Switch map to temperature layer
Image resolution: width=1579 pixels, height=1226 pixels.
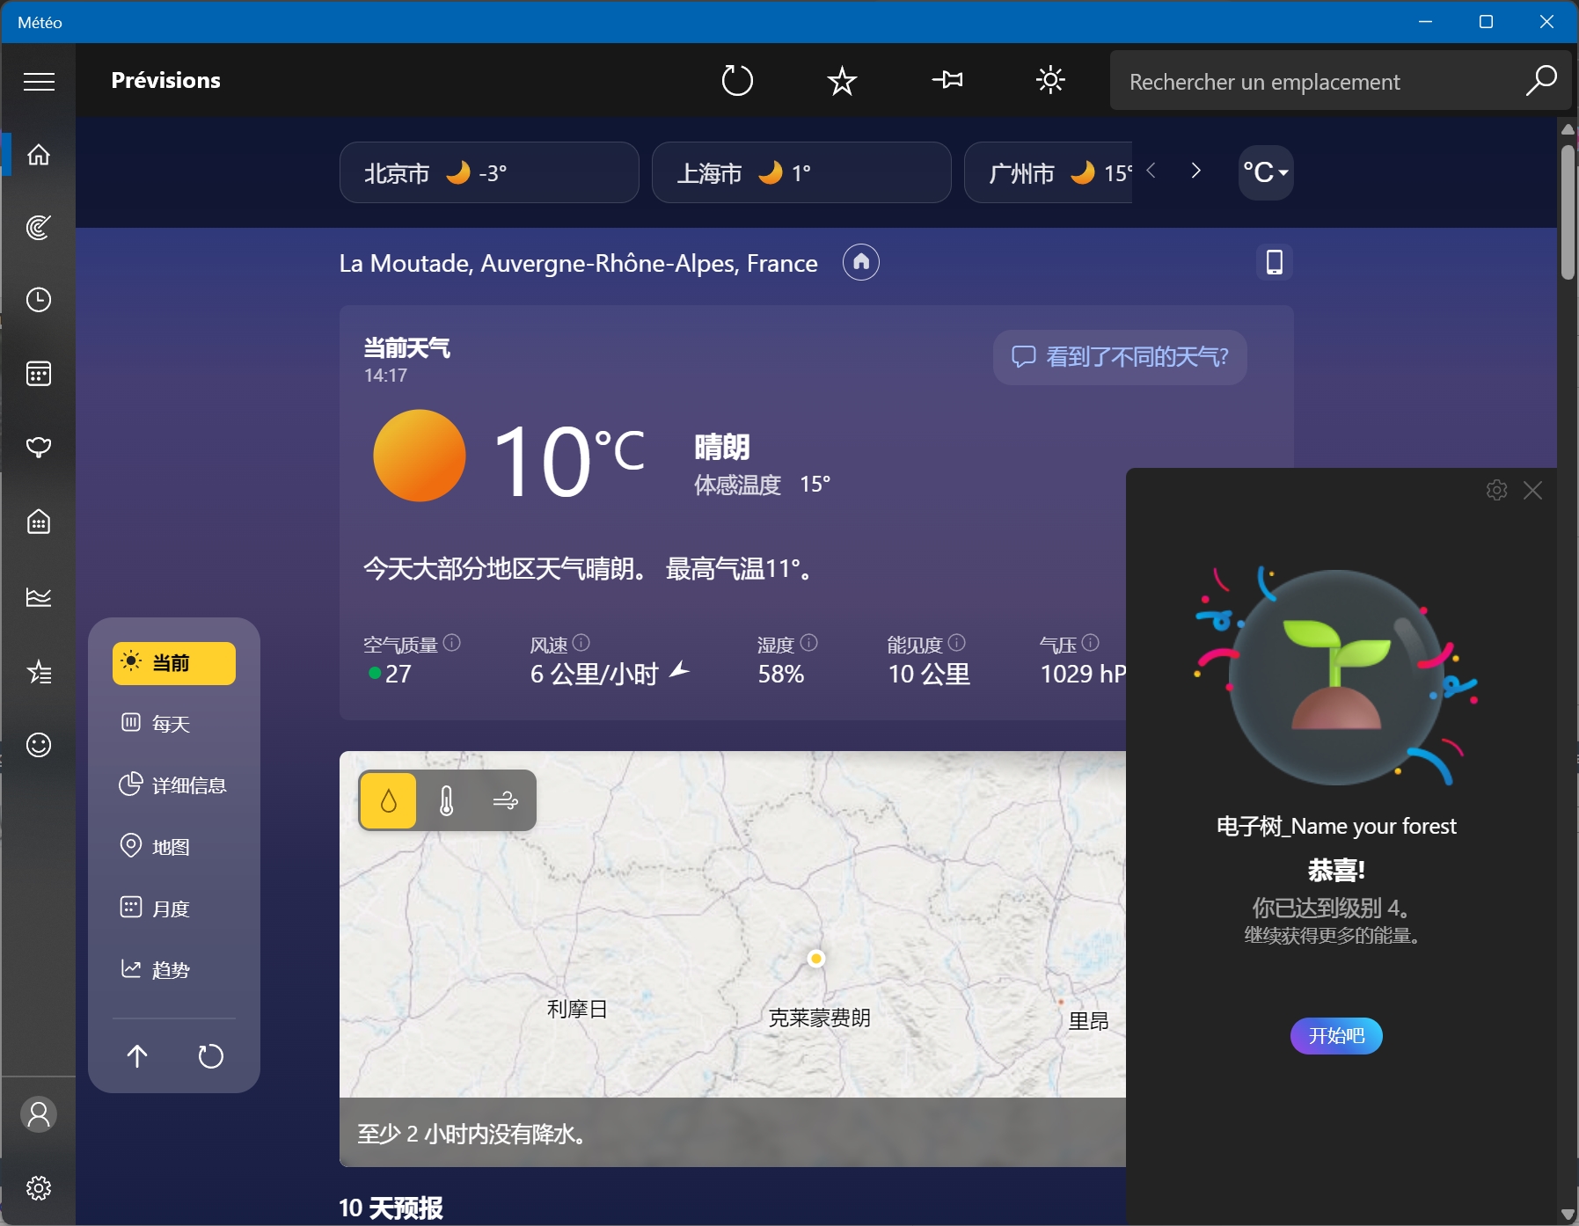click(x=447, y=800)
